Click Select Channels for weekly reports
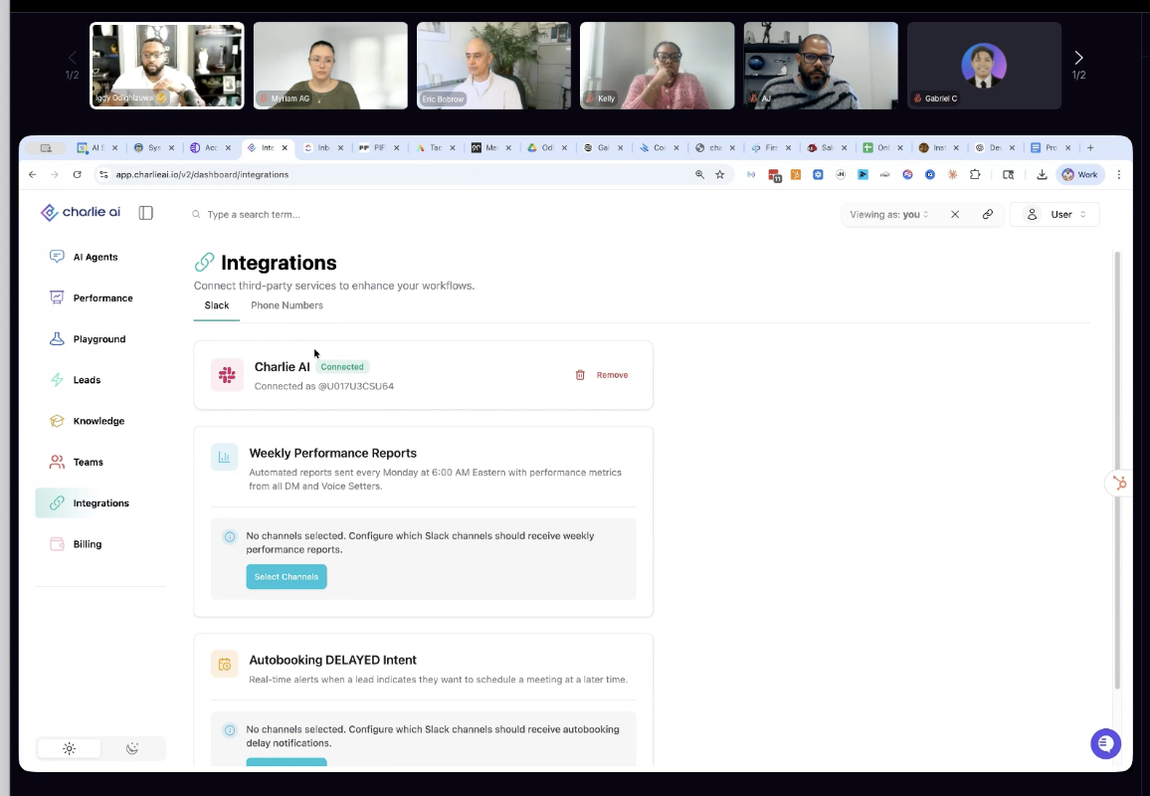The height and width of the screenshot is (796, 1150). 287,577
